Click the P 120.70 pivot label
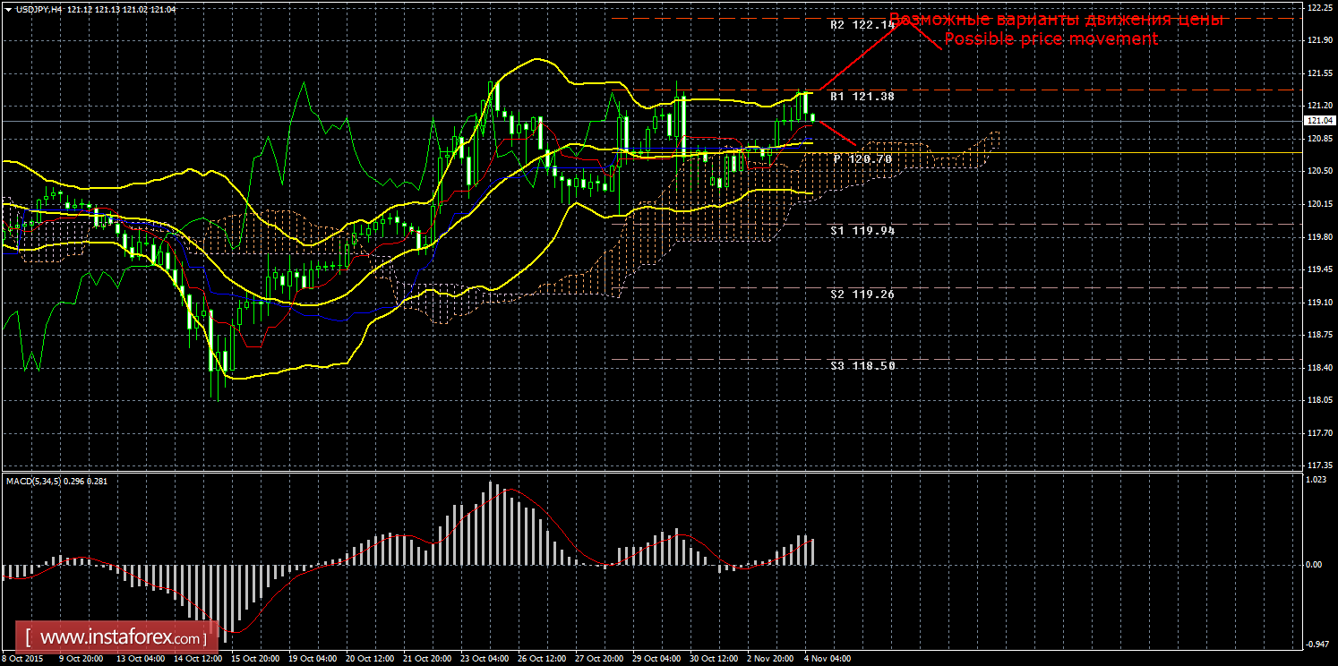This screenshot has width=1338, height=666. [x=863, y=158]
